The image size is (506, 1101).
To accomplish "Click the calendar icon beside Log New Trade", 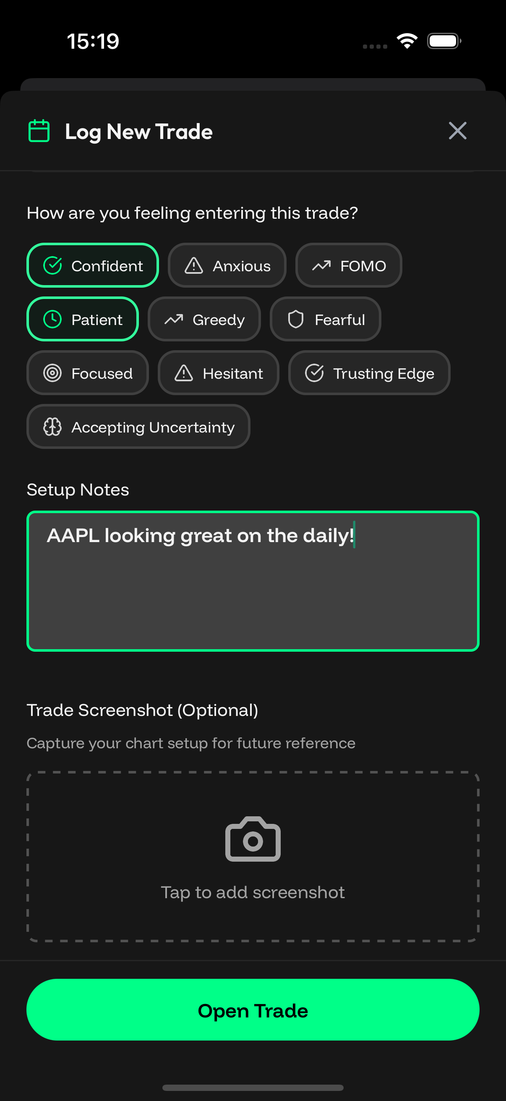I will 39,131.
